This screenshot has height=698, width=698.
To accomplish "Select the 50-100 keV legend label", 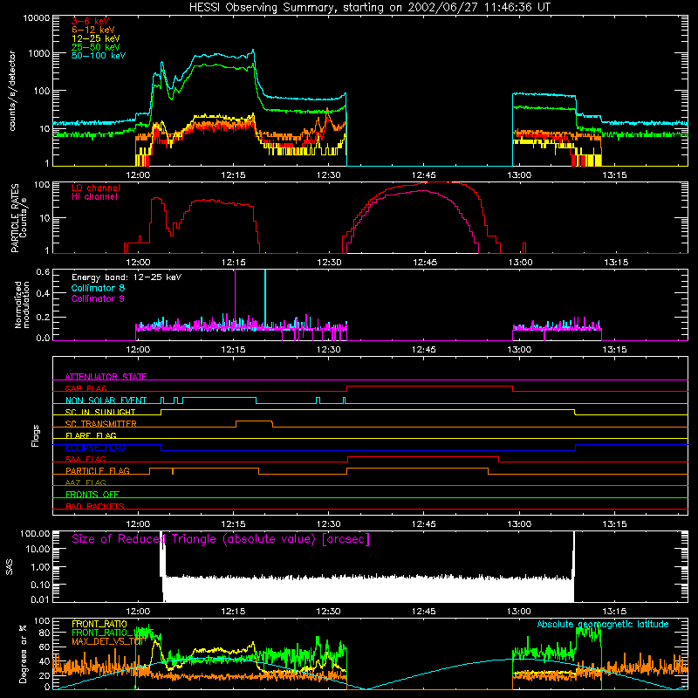I will pos(99,56).
